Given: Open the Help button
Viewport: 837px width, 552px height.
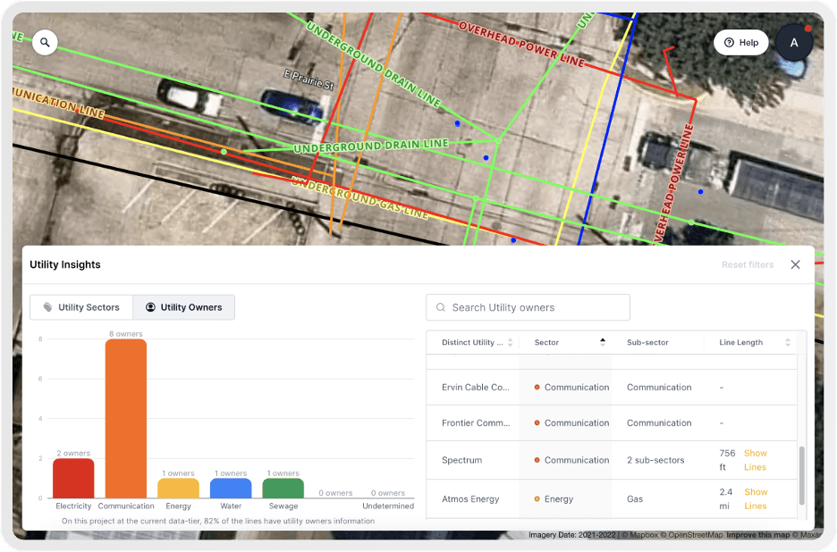Looking at the screenshot, I should (740, 42).
